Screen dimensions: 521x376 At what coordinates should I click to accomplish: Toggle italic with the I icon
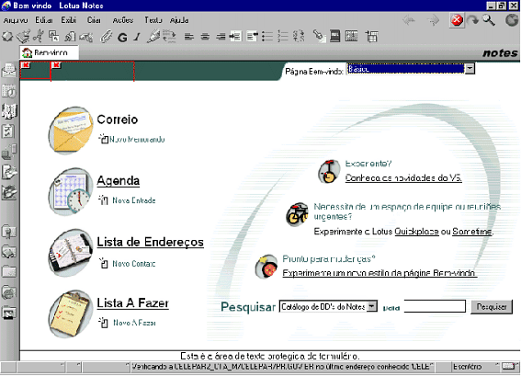137,37
